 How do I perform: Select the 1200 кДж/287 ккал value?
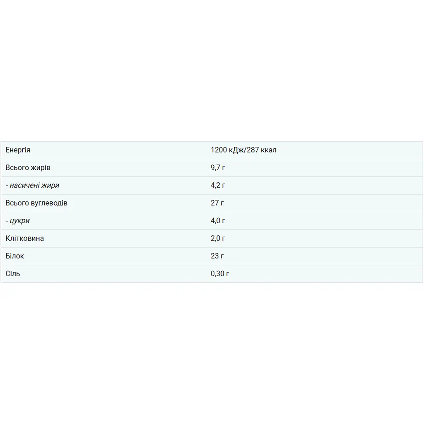[243, 150]
